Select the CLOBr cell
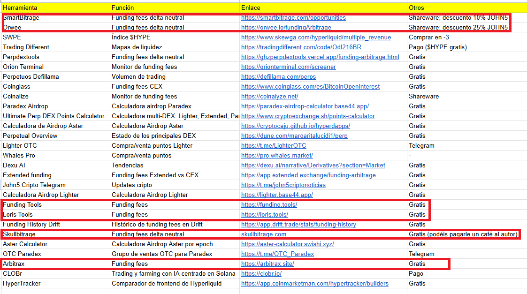The width and height of the screenshot is (527, 294). click(x=55, y=273)
